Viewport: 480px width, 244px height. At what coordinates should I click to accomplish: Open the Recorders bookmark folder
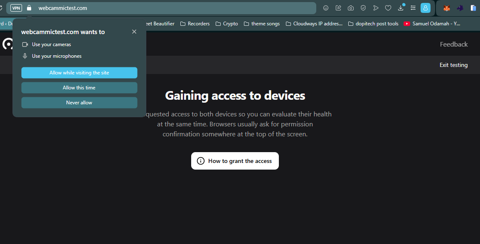(195, 24)
